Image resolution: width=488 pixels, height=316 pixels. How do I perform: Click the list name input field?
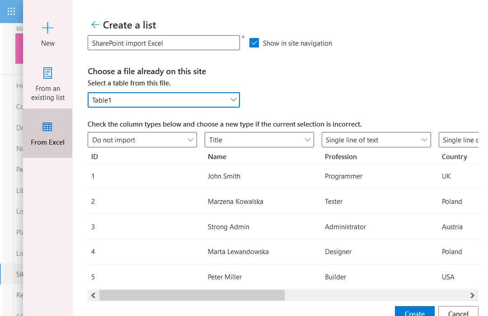tap(164, 42)
